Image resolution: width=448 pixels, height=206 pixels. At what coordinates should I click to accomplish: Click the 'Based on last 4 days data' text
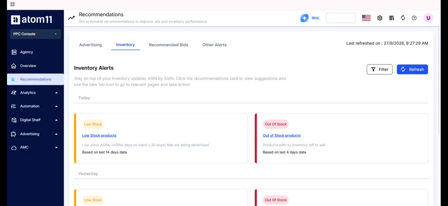284,152
